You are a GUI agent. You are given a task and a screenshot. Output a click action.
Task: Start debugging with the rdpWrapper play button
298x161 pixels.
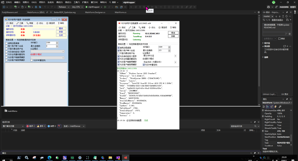point(92,7)
